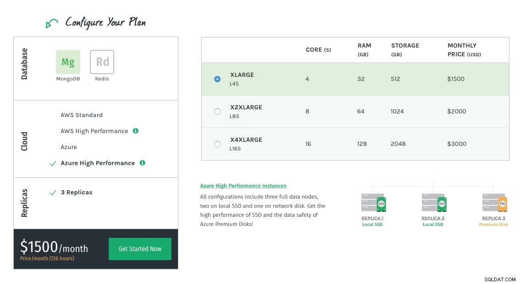Select the X2XLARGE L8S radio button
The image size is (520, 284).
click(217, 112)
